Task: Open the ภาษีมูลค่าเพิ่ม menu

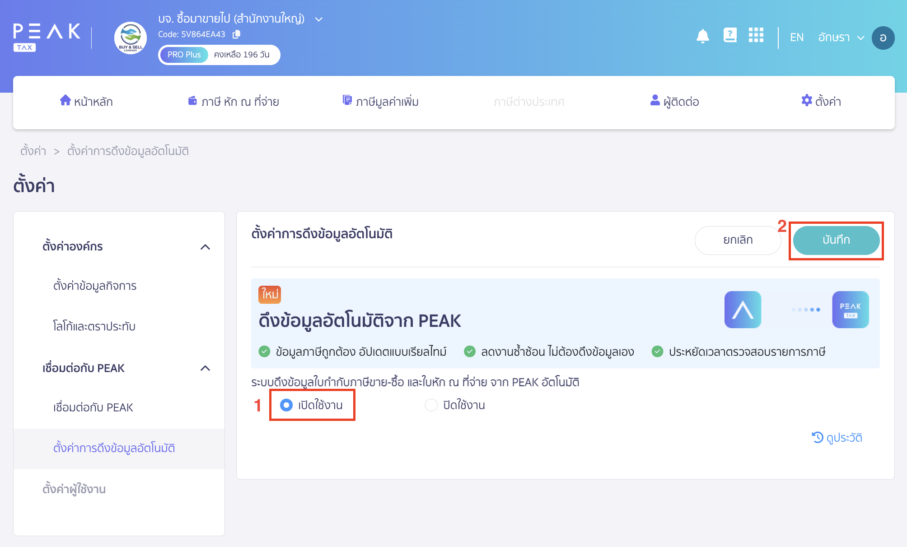Action: pyautogui.click(x=380, y=102)
